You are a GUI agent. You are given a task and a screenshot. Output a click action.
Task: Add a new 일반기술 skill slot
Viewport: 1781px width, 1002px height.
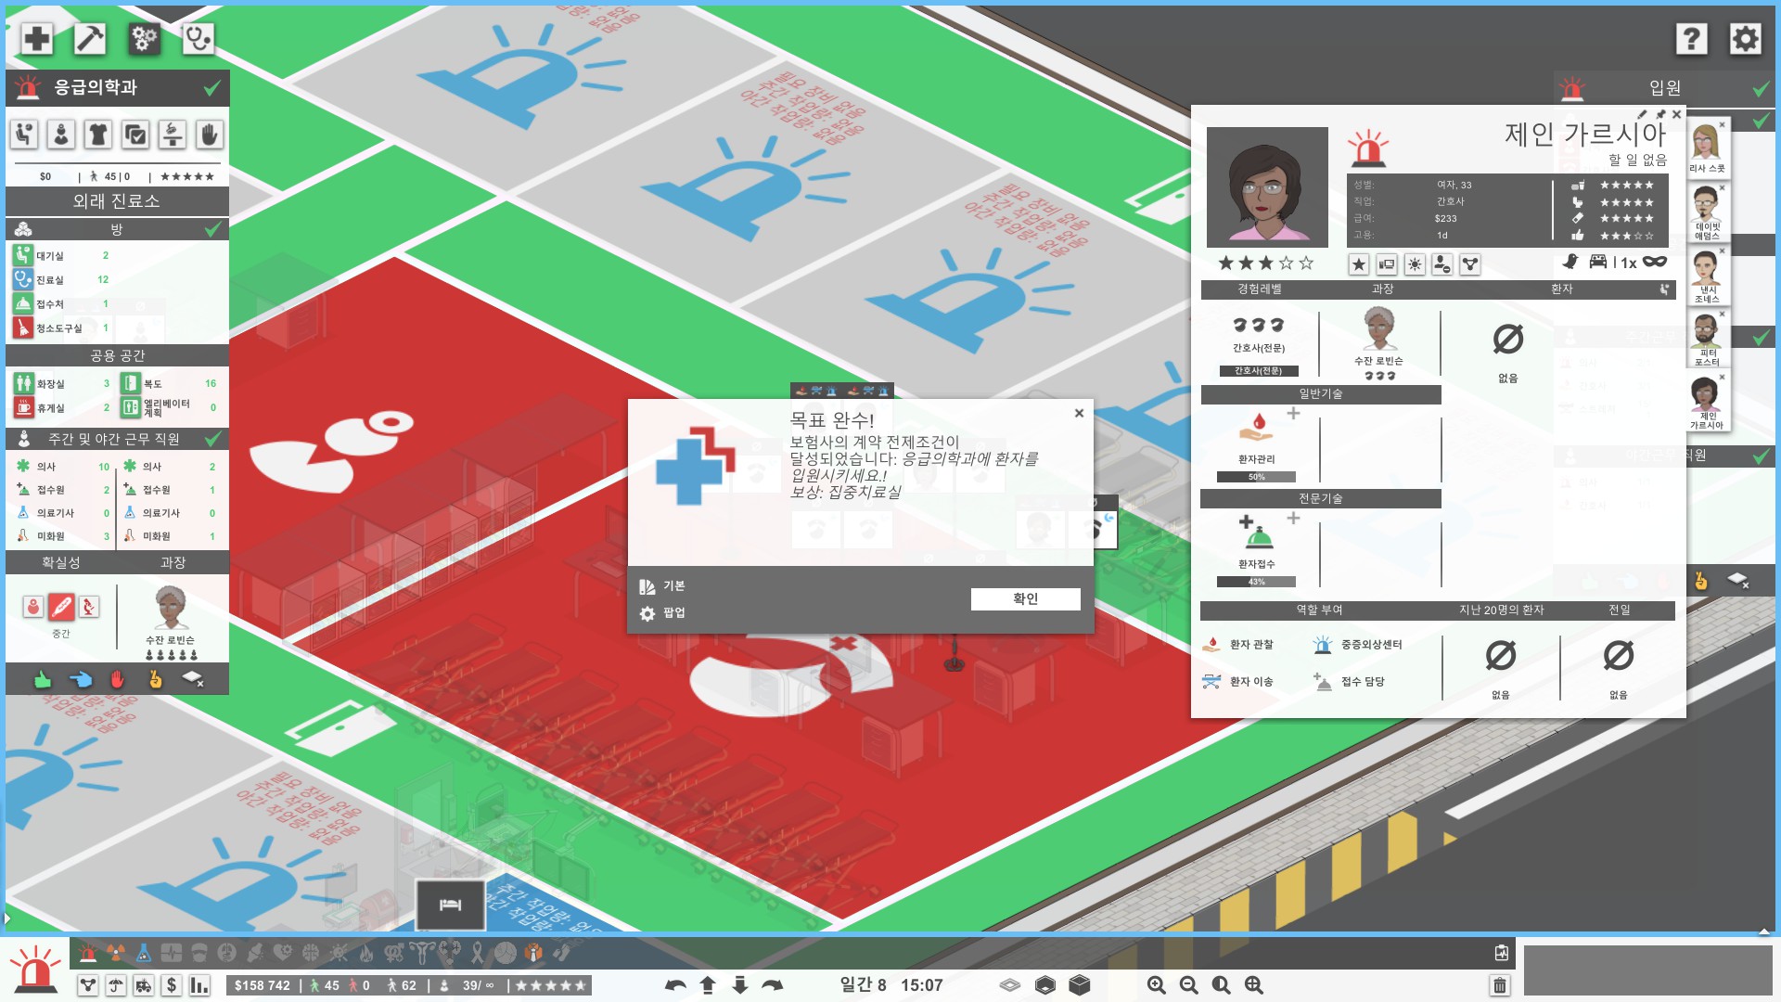point(1293,414)
